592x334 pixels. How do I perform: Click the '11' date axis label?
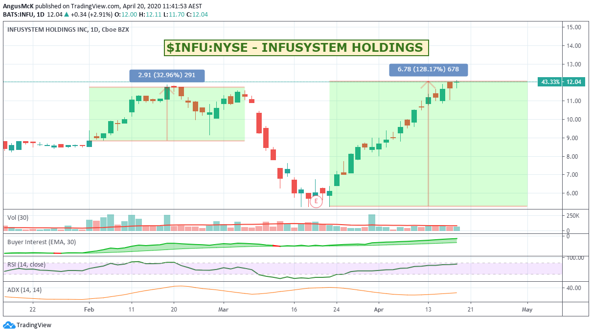tap(131, 310)
